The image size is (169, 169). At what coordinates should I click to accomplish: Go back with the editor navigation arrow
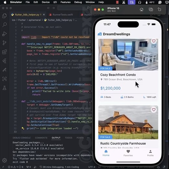click(48, 8)
